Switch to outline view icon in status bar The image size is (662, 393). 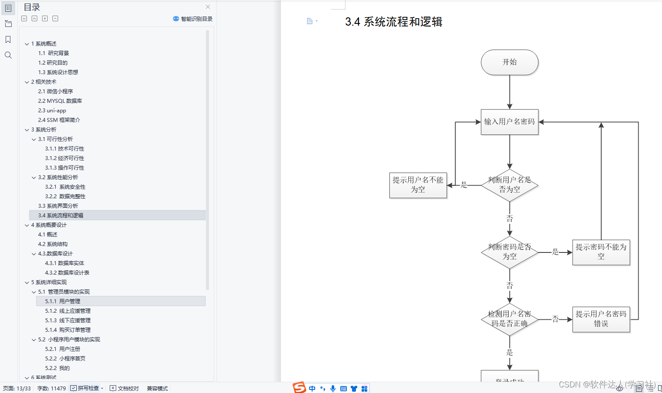coord(650,389)
